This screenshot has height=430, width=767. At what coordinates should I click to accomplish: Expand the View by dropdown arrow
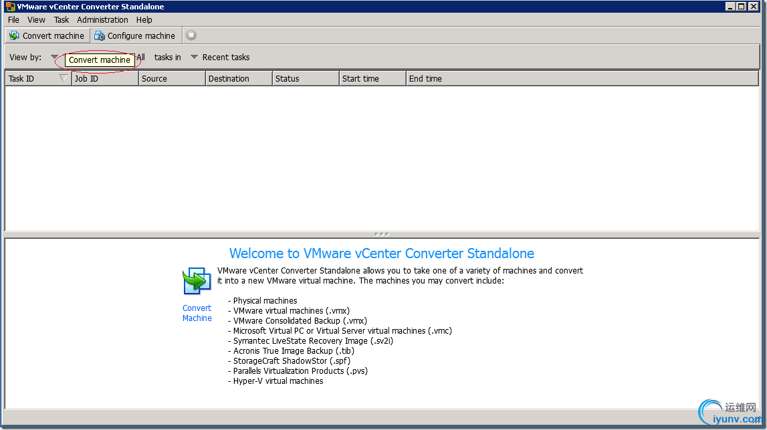(54, 58)
